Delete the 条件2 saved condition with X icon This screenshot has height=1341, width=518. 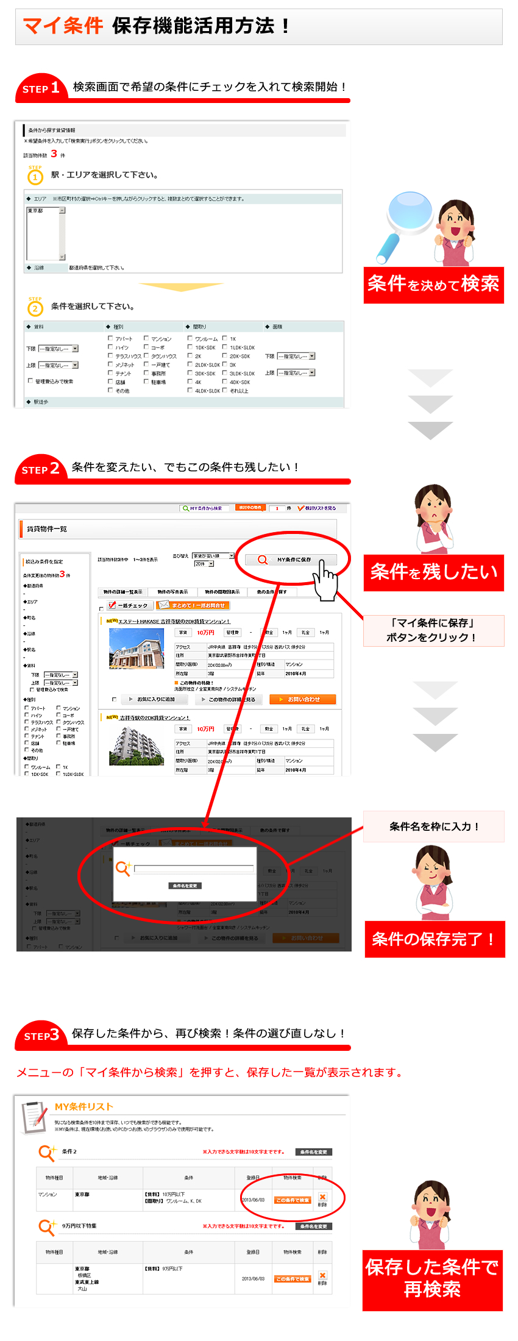(x=322, y=1197)
